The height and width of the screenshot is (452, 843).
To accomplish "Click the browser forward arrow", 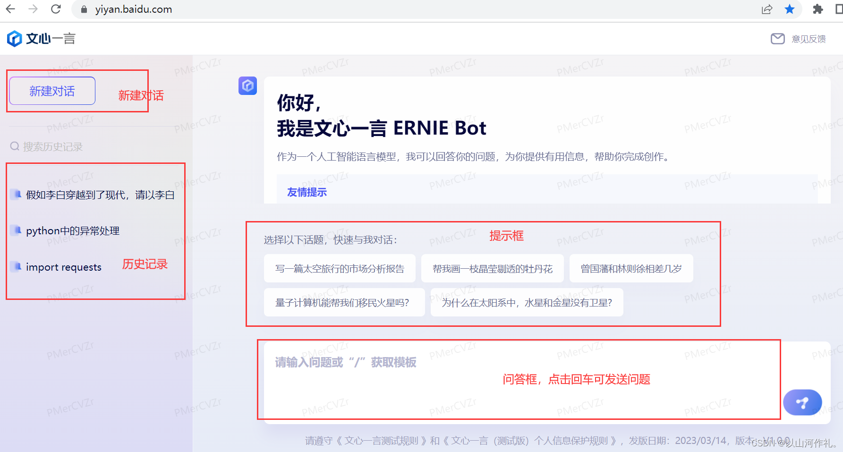I will click(33, 9).
